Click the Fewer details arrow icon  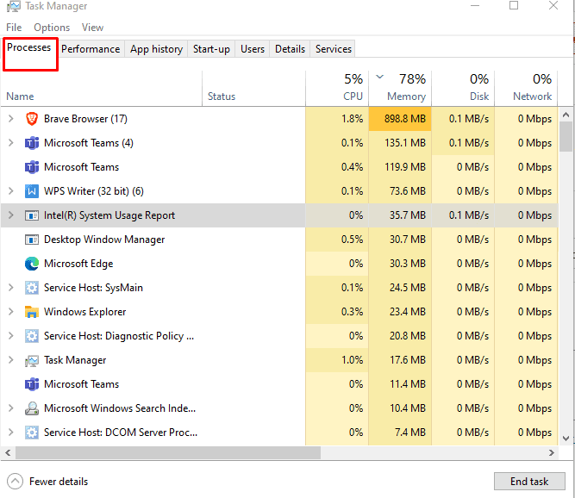click(x=15, y=482)
